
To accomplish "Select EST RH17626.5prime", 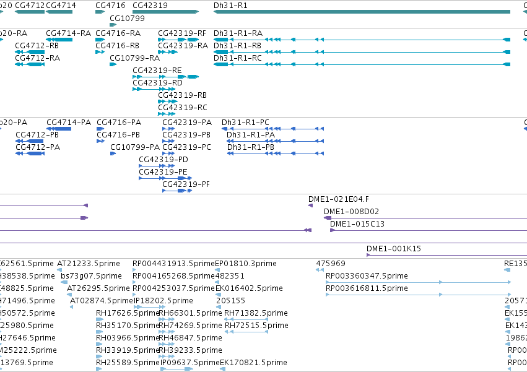I will click(99, 319).
